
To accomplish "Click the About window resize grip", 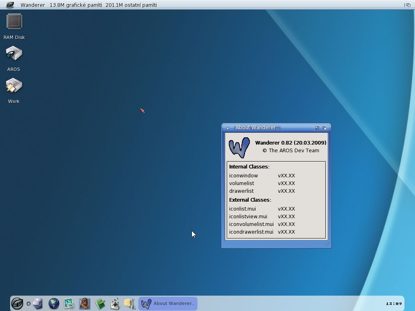I will click(327, 245).
